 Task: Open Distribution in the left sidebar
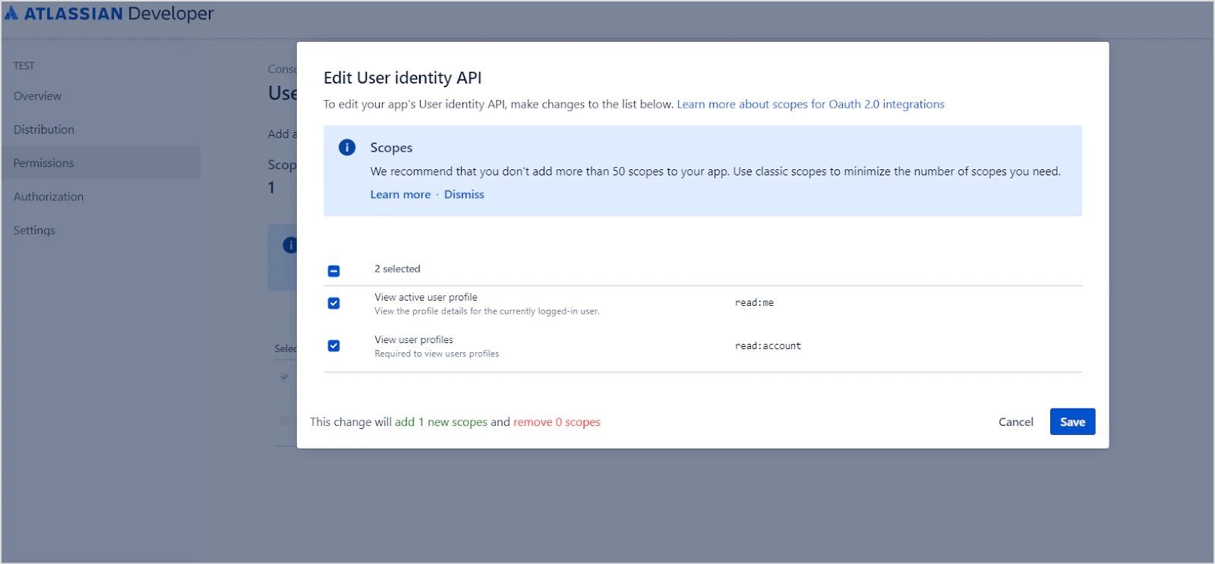pyautogui.click(x=44, y=129)
